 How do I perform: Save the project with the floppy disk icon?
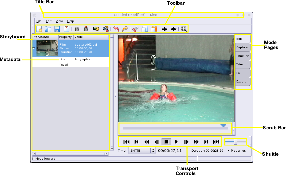(x=57, y=29)
